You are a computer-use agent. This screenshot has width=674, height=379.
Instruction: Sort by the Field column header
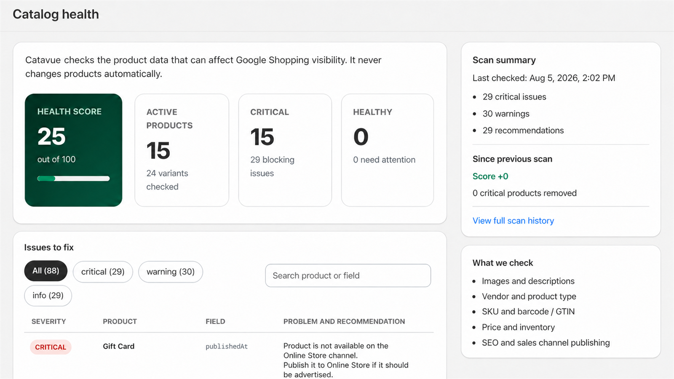[215, 321]
